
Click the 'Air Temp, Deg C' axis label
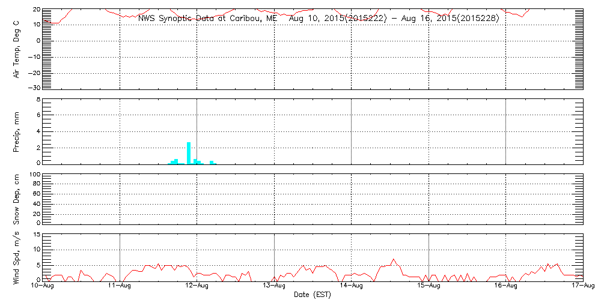tap(16, 49)
